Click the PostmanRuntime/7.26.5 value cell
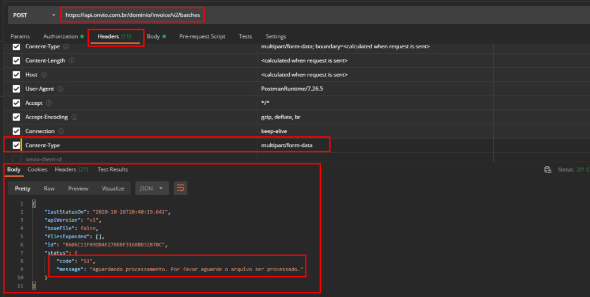The image size is (590, 297). 375,89
